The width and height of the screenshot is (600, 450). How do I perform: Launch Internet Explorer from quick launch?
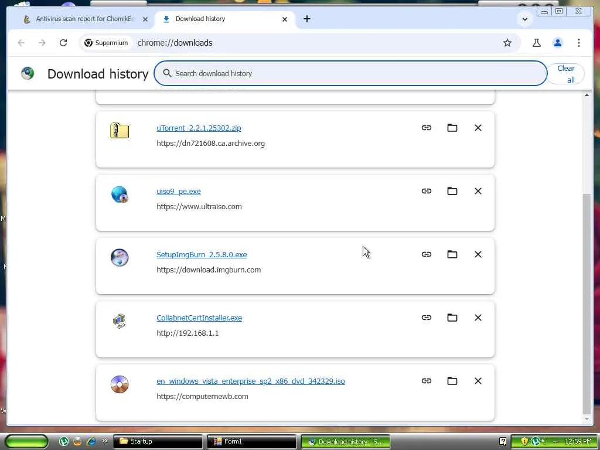point(91,441)
